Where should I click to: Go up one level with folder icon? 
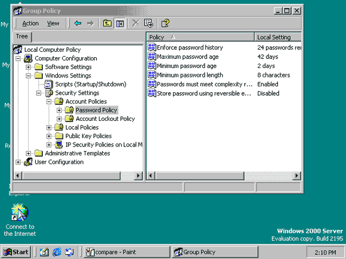[x=107, y=23]
